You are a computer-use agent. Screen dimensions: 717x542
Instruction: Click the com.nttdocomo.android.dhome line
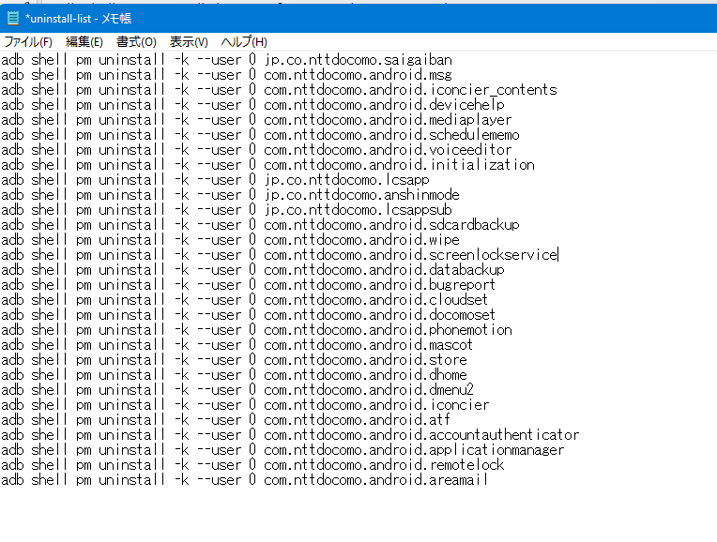(234, 375)
